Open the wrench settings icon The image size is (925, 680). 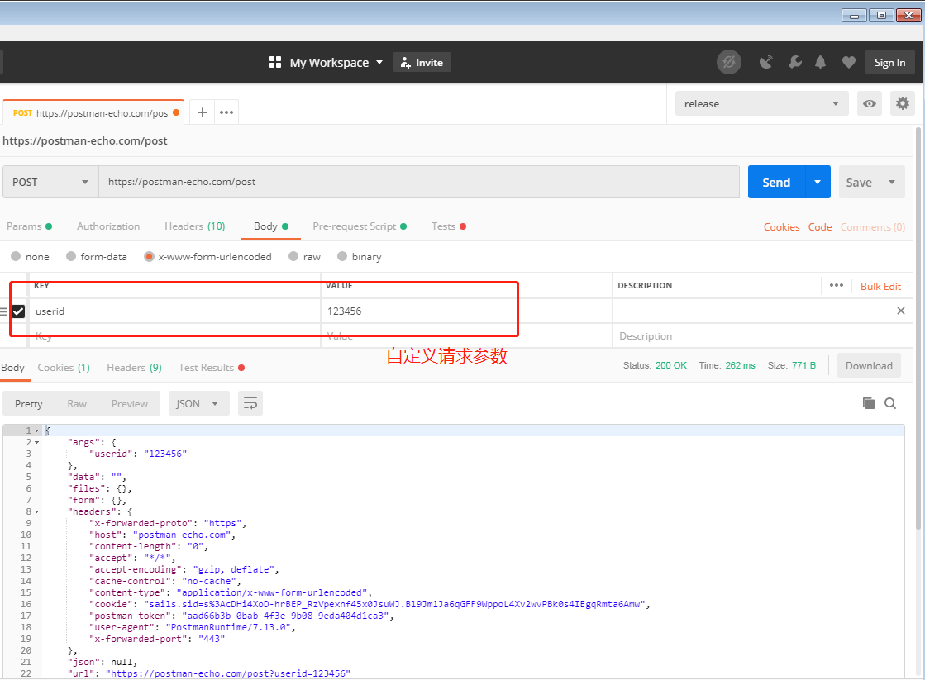click(x=794, y=62)
